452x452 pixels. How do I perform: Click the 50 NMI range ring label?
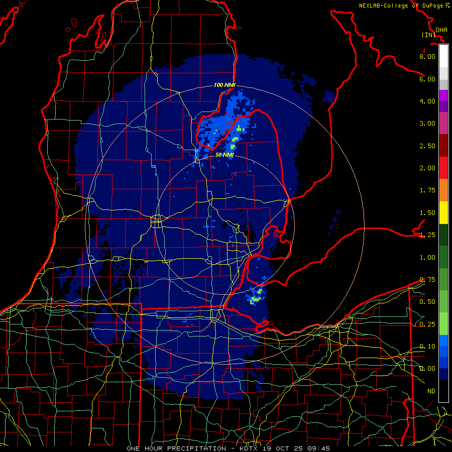point(224,155)
